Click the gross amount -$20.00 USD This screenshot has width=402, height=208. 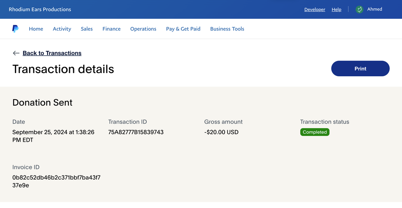coord(221,132)
